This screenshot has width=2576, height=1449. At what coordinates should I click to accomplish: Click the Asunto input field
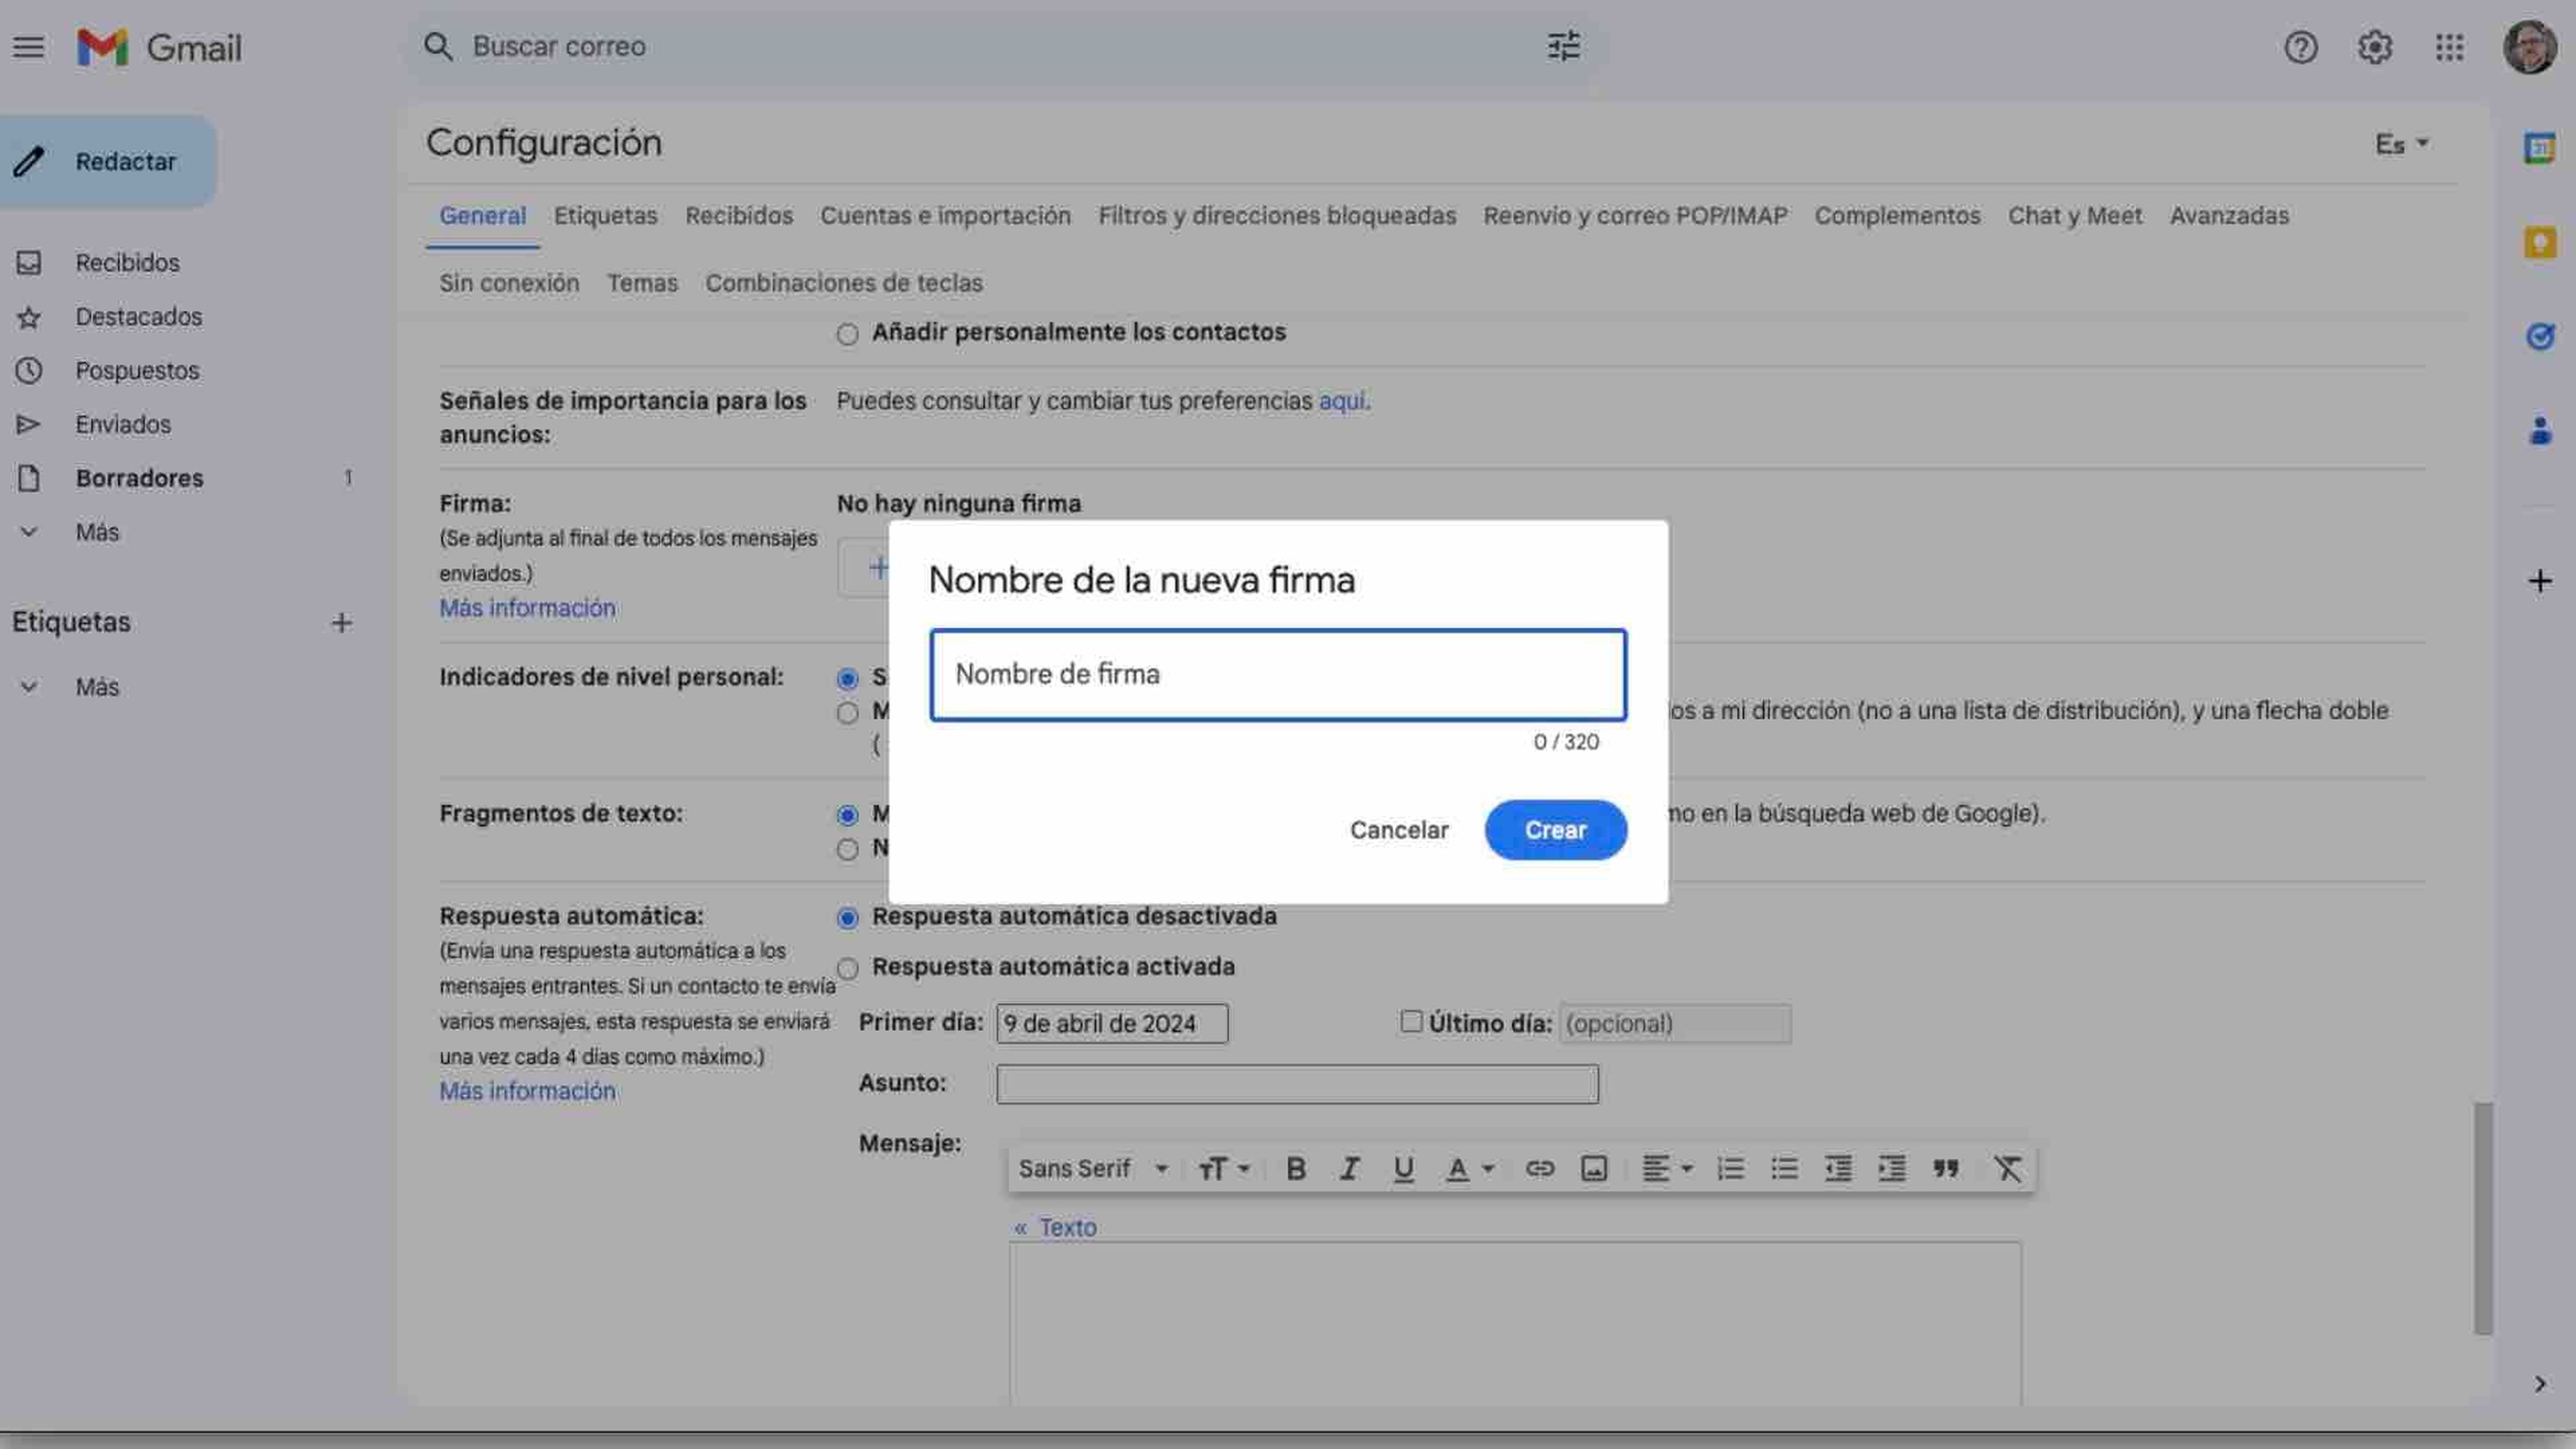tap(1297, 1084)
